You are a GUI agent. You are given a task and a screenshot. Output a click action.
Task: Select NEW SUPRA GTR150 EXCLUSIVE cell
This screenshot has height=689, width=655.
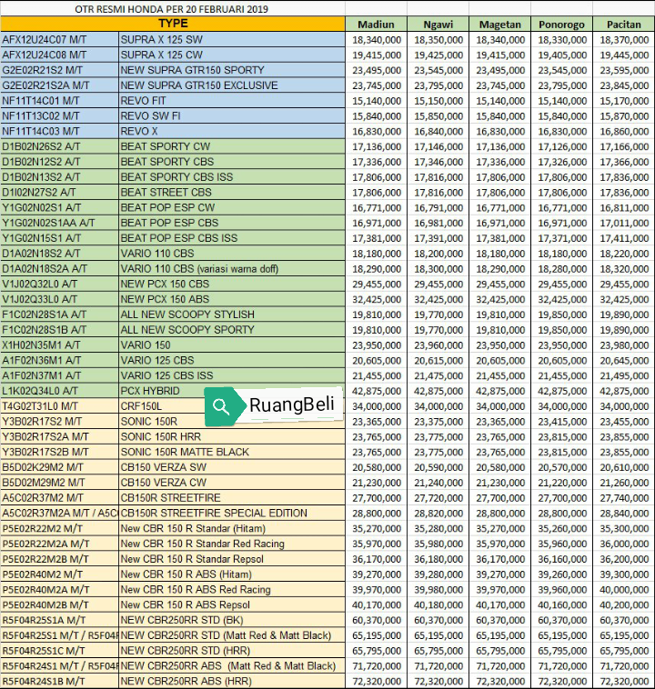[232, 85]
